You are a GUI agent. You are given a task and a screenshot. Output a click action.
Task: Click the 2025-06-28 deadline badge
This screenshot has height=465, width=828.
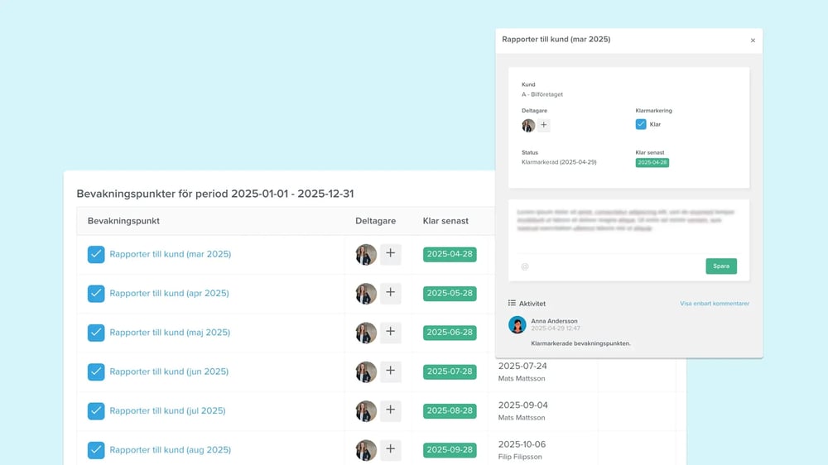point(450,333)
